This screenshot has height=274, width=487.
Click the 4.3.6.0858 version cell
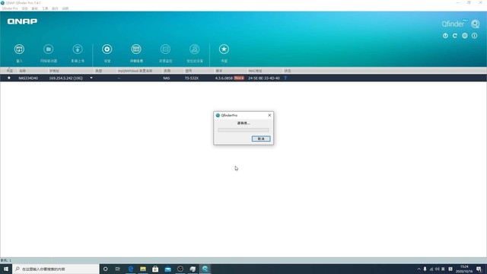(224, 78)
